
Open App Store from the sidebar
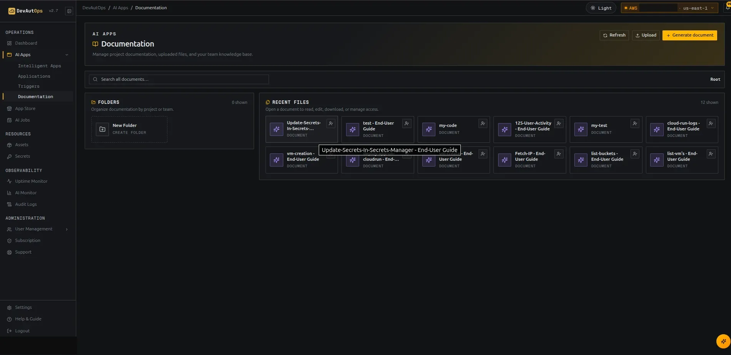tap(25, 109)
